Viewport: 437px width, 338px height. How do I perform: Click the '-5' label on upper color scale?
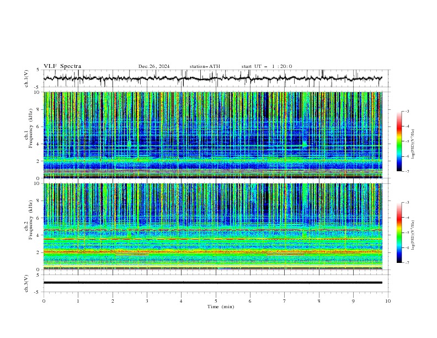tap(407, 141)
